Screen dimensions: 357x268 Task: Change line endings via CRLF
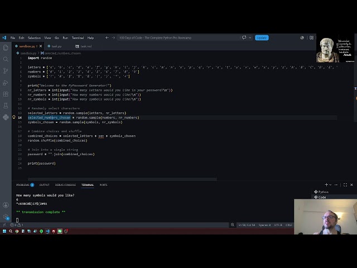(x=289, y=225)
